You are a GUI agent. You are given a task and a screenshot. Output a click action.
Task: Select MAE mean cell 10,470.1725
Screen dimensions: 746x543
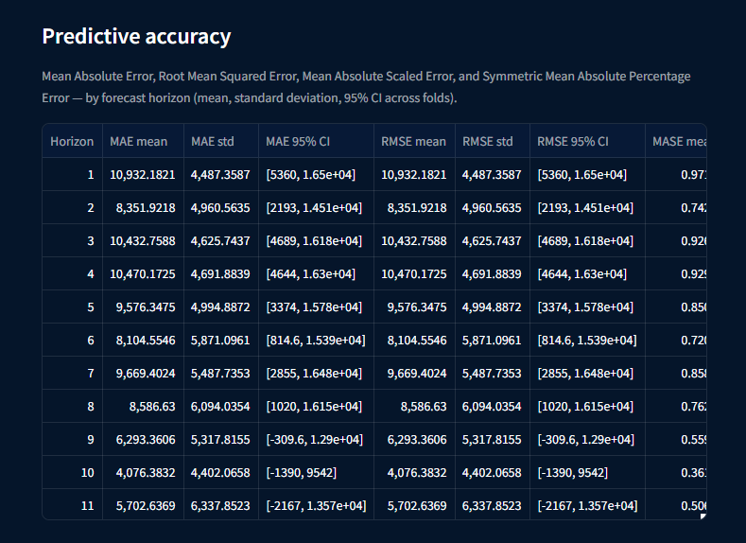tap(143, 274)
